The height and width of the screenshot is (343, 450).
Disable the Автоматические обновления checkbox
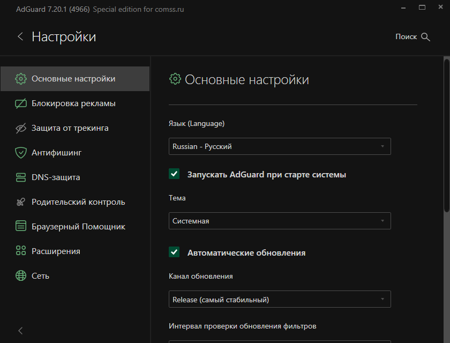tap(174, 252)
